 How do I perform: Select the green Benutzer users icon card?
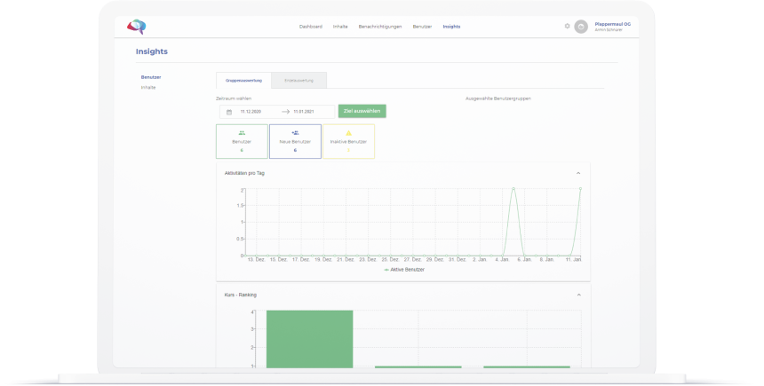click(242, 142)
